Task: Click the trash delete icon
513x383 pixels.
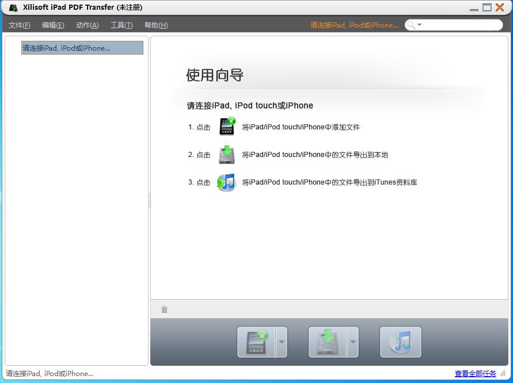Action: [x=164, y=309]
